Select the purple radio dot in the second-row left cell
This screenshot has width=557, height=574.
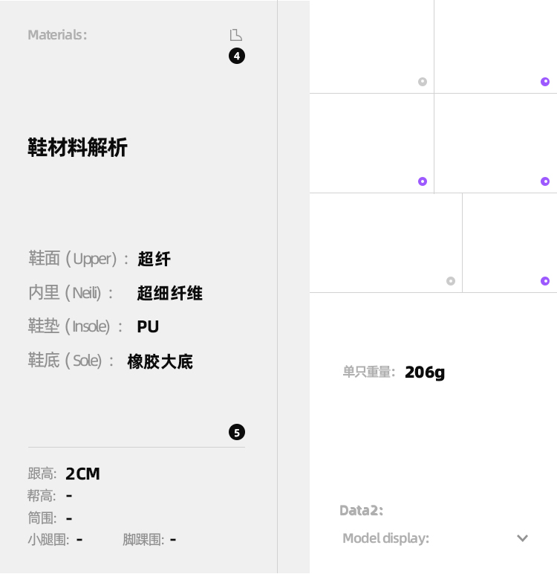click(x=423, y=181)
